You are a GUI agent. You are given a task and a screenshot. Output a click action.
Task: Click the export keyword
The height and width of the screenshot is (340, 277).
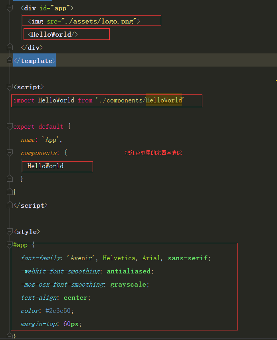pyautogui.click(x=24, y=126)
